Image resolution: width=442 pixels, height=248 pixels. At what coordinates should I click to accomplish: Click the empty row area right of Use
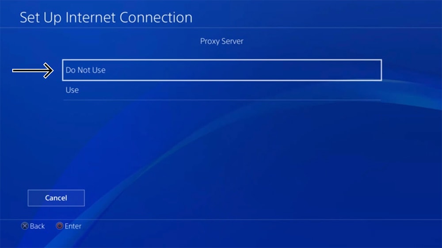(230, 90)
